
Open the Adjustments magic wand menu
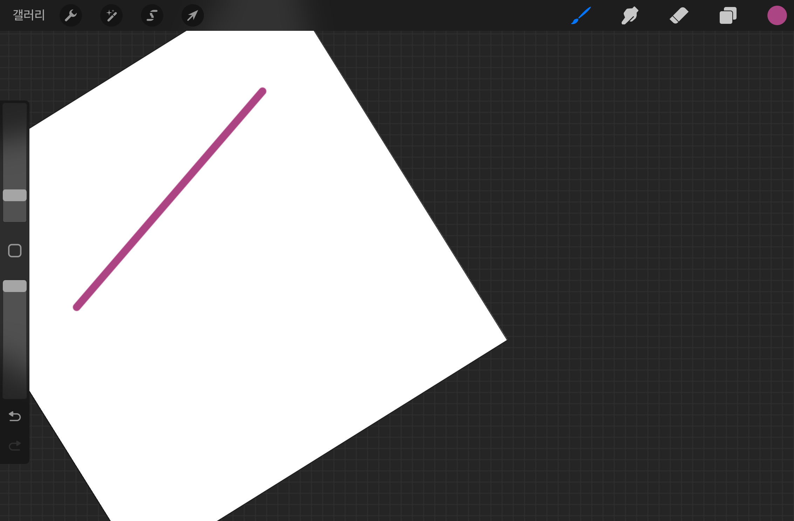point(111,15)
